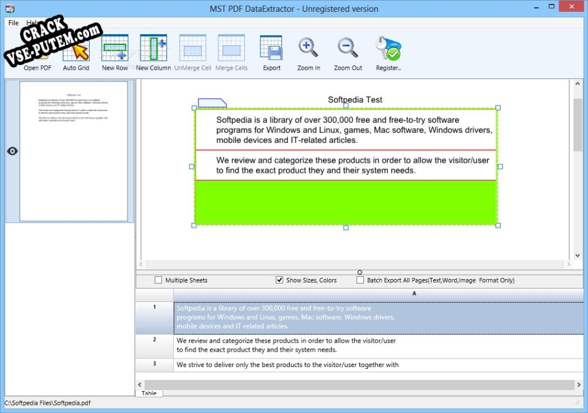The image size is (588, 413).
Task: Click table horizontal scrollbar left arrow
Action: tap(140, 385)
